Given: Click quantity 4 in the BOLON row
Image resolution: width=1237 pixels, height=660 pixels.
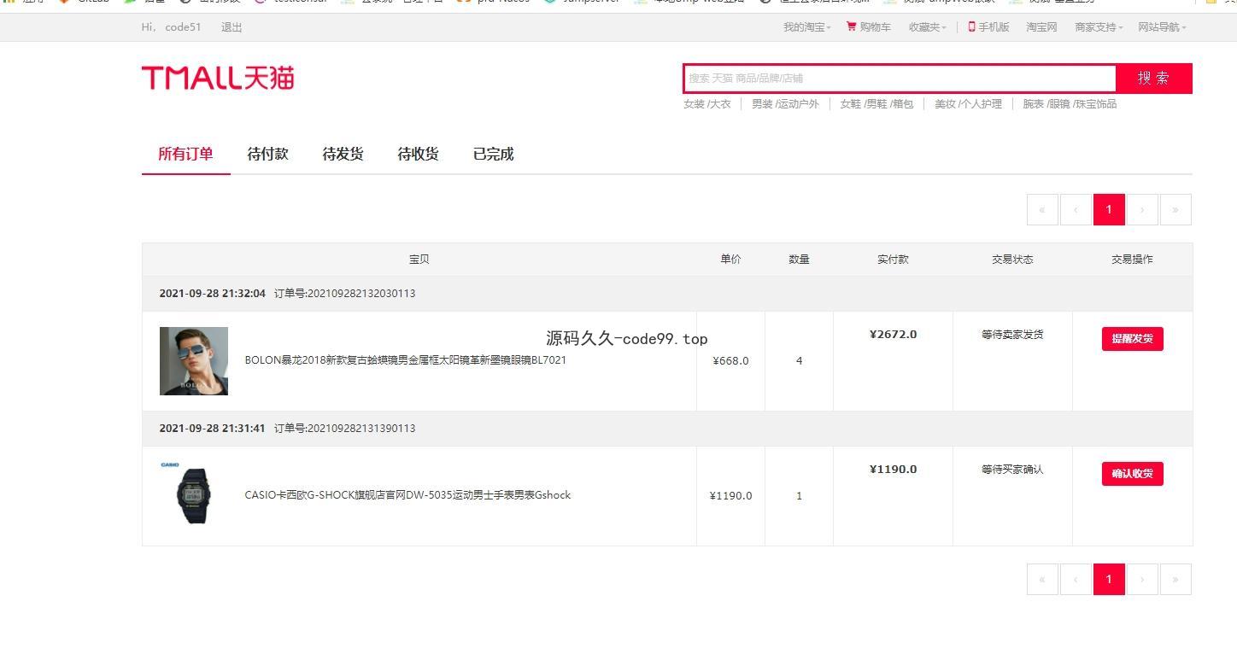Looking at the screenshot, I should point(799,361).
